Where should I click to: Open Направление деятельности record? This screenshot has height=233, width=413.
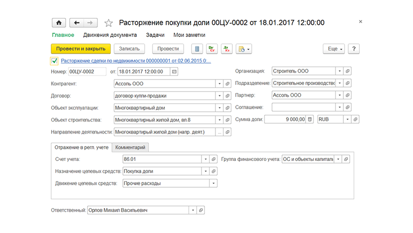pyautogui.click(x=227, y=132)
